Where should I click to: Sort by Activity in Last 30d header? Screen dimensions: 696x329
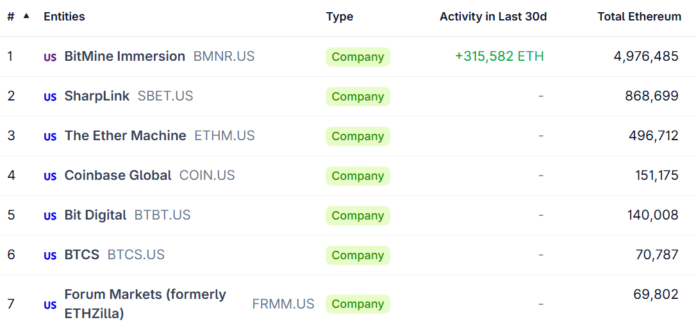pyautogui.click(x=493, y=17)
